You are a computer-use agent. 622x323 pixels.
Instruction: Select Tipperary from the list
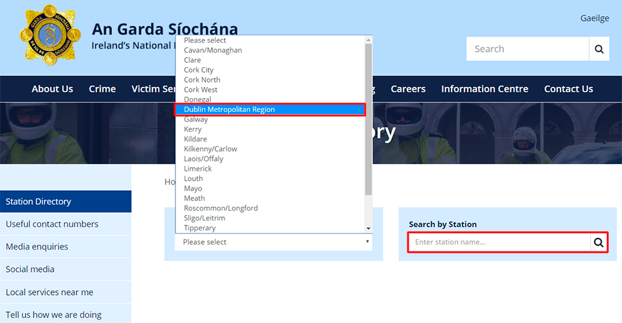pos(270,228)
